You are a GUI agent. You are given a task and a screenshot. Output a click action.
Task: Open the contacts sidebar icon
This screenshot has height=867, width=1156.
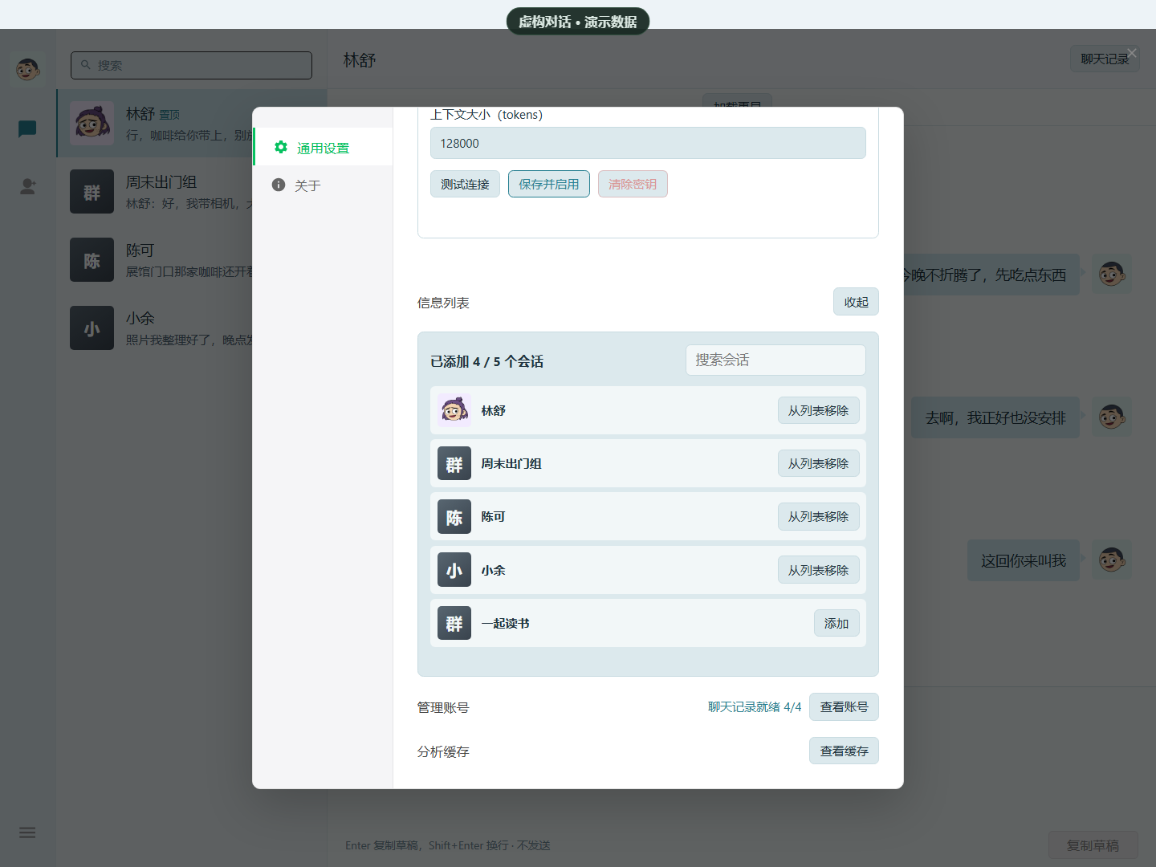click(x=27, y=186)
